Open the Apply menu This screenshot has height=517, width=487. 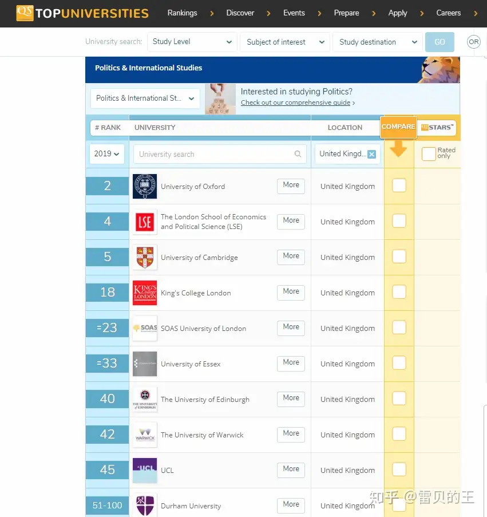coord(398,13)
